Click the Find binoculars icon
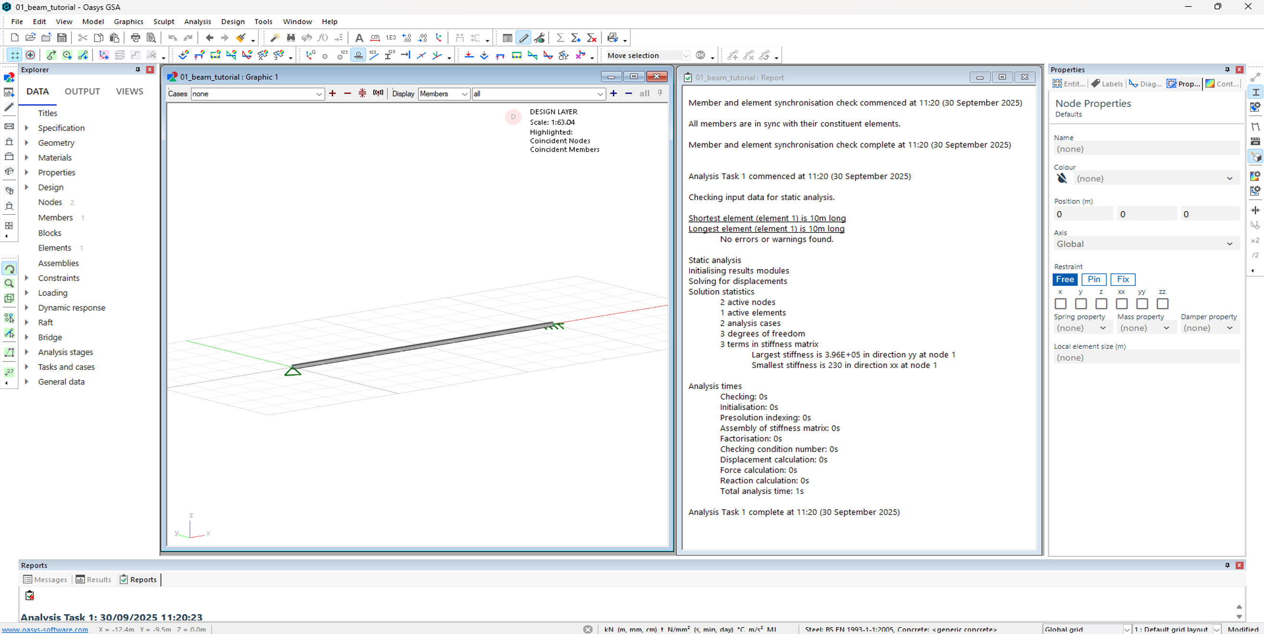 291,38
